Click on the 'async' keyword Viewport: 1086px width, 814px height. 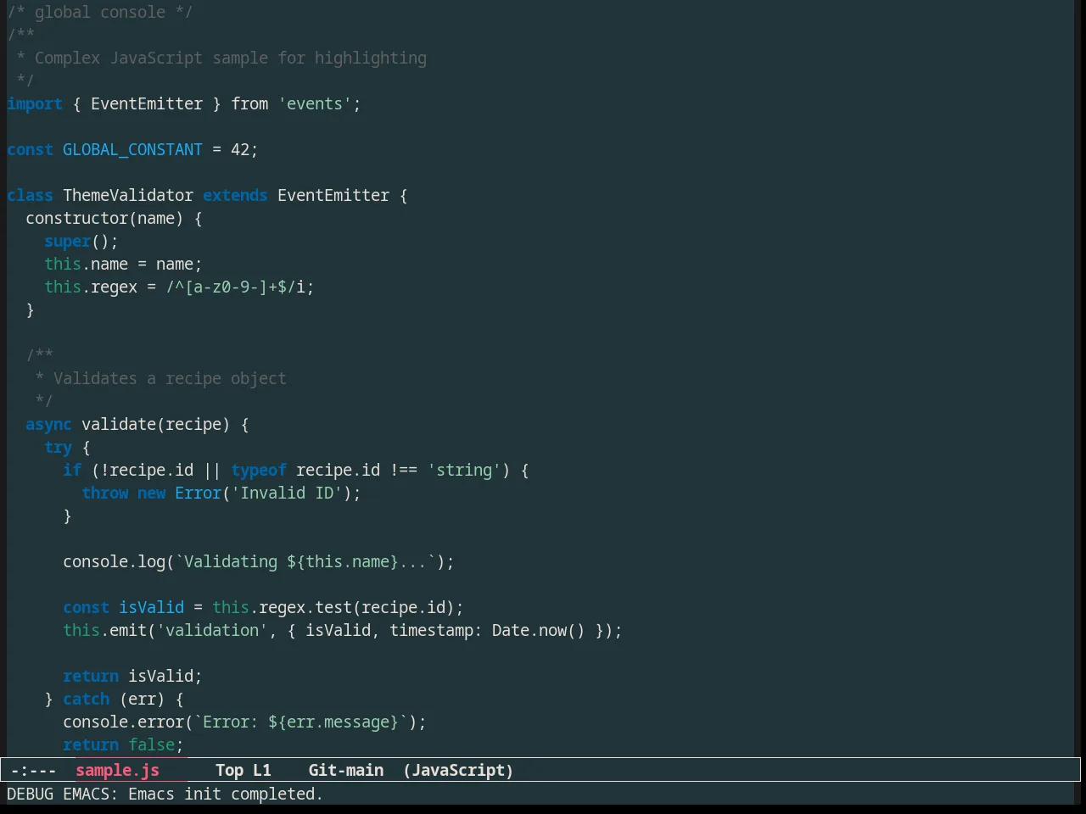point(48,424)
